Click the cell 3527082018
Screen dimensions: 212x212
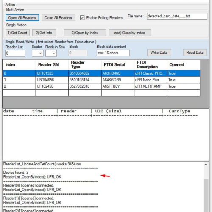(x=85, y=86)
